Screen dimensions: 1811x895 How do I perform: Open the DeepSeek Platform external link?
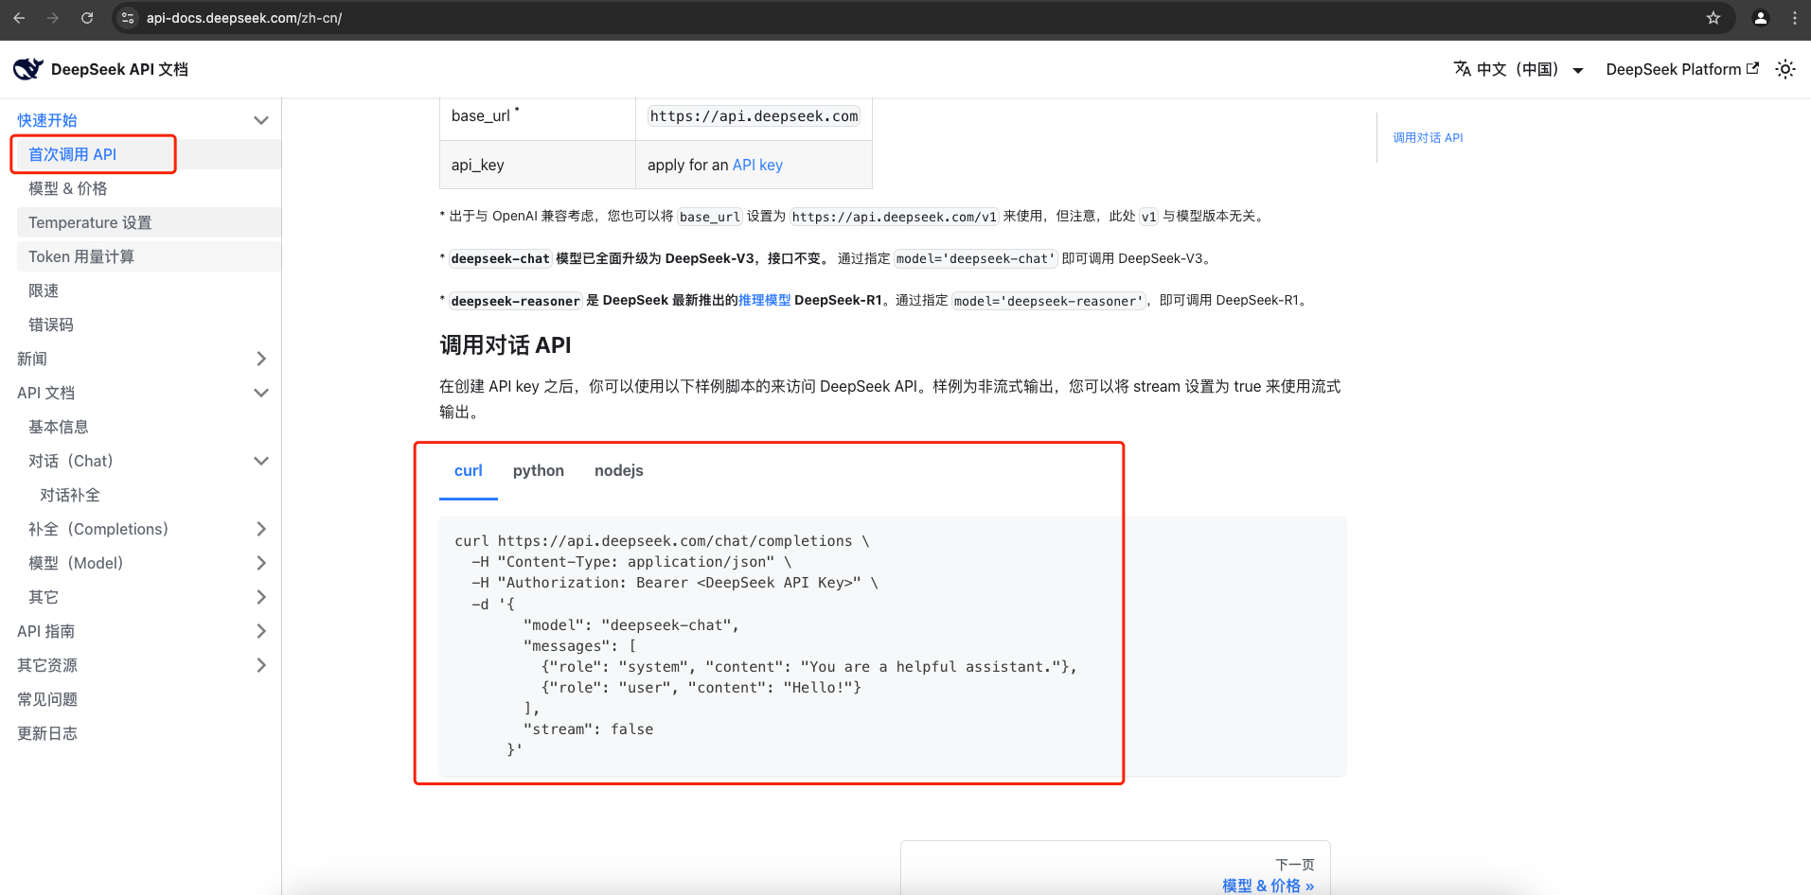[1682, 69]
